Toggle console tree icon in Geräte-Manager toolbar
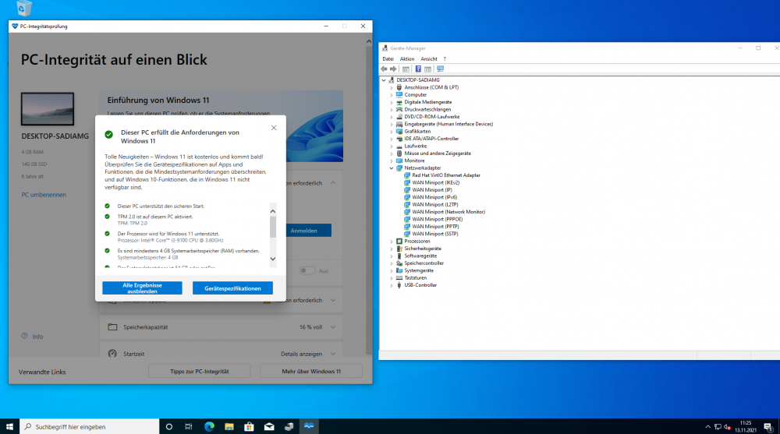 (406, 69)
